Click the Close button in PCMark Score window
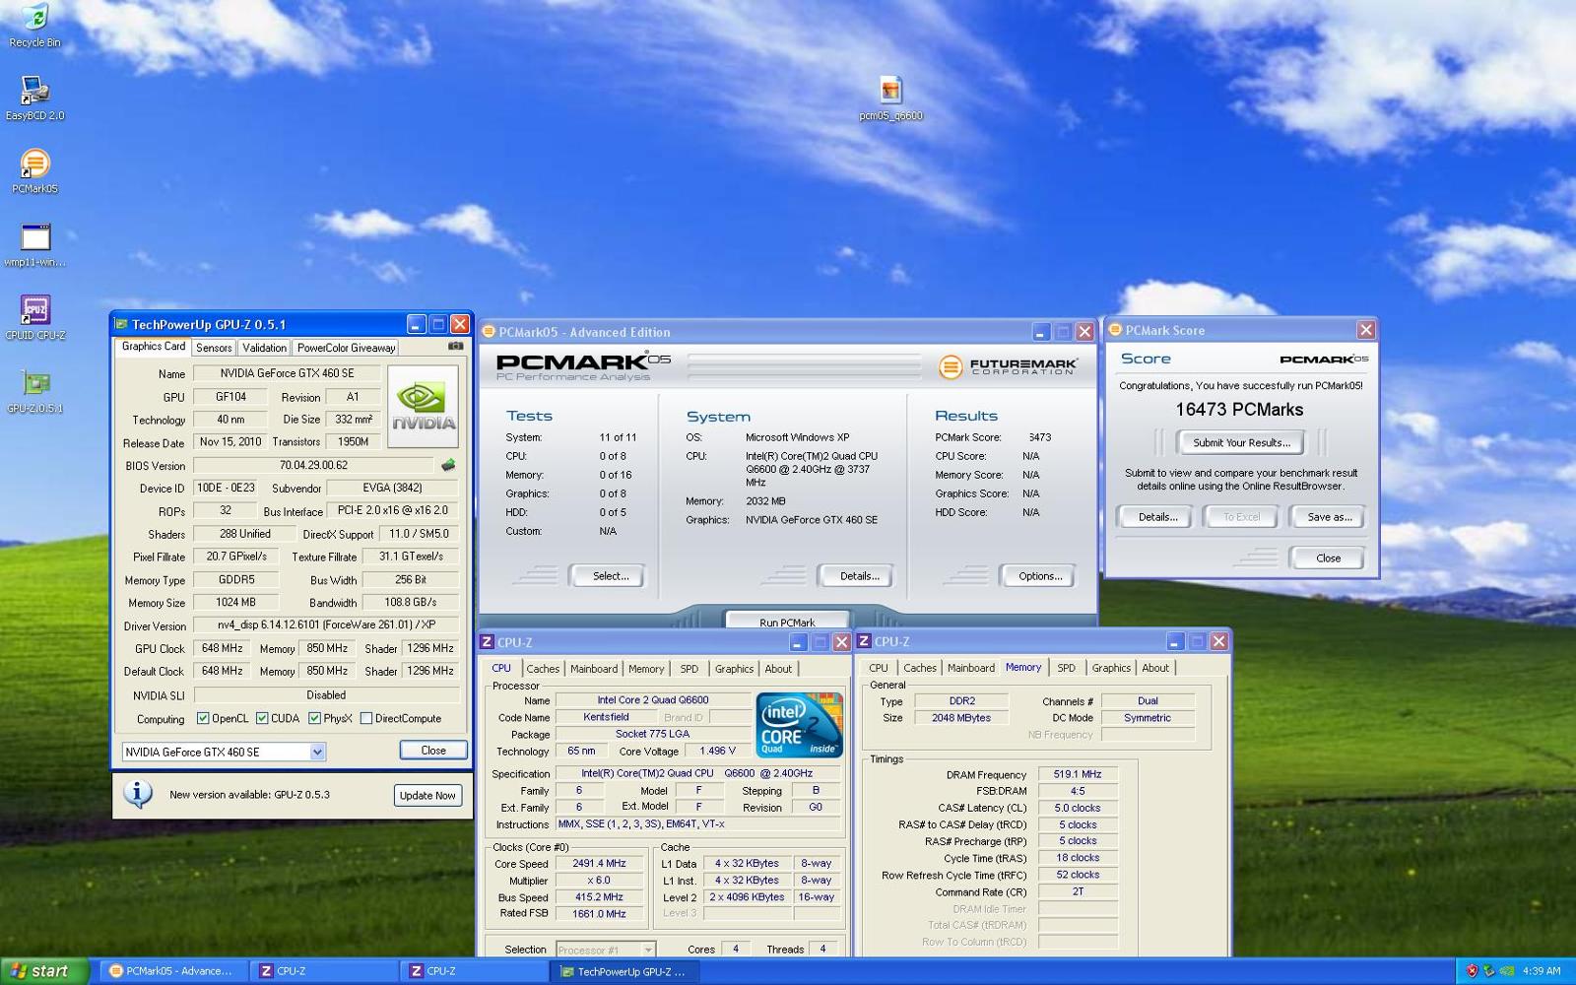 (1328, 558)
